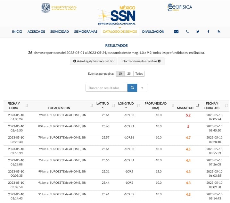Show 10 events per page
The image size is (230, 203).
tap(120, 74)
